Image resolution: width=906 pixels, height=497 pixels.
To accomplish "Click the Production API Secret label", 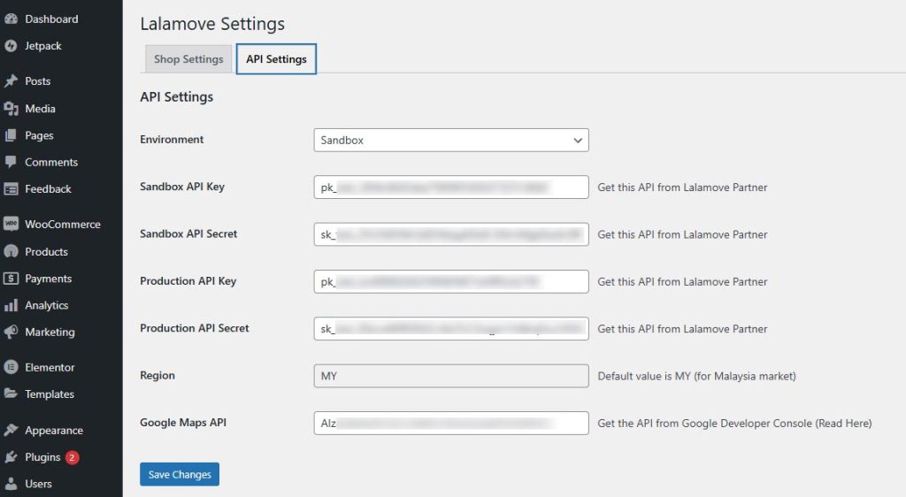I will [194, 328].
